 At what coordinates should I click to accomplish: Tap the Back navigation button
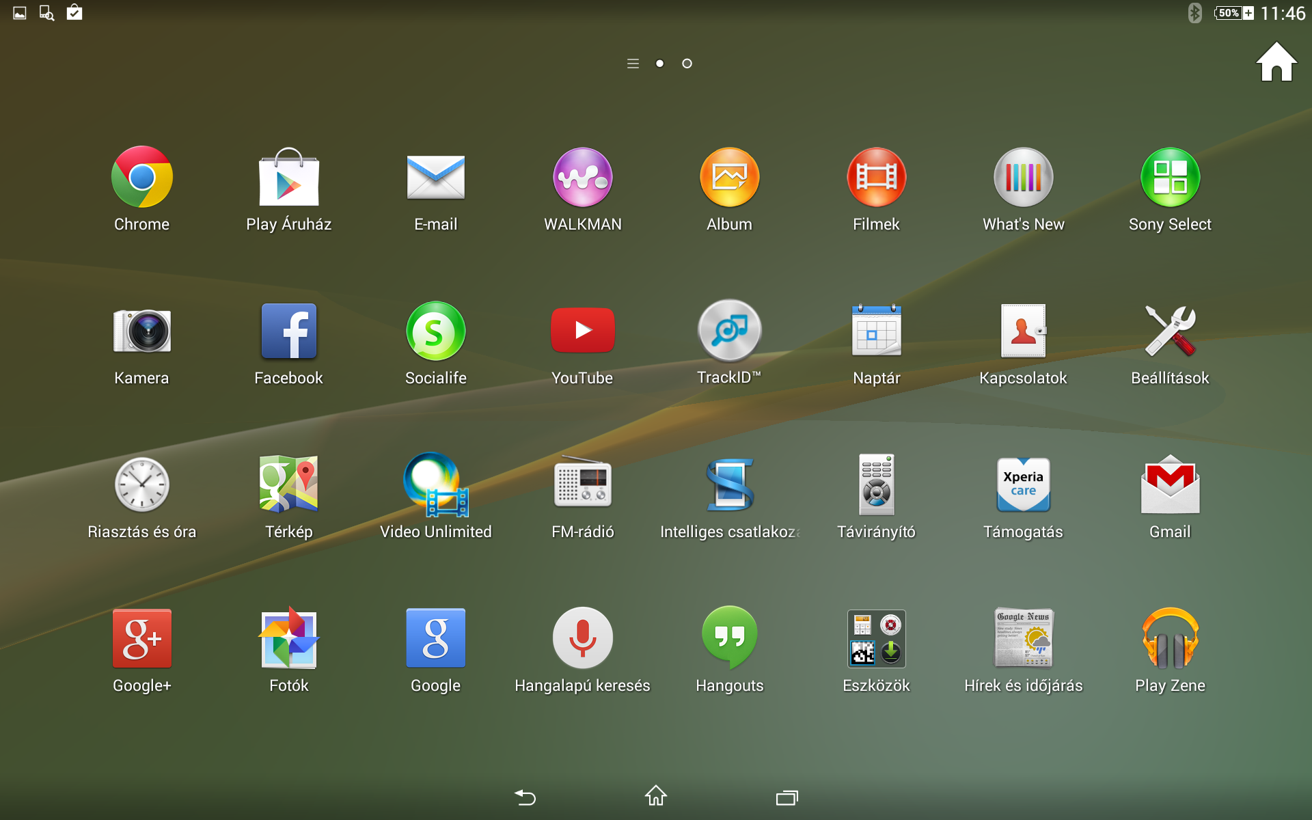pos(525,797)
